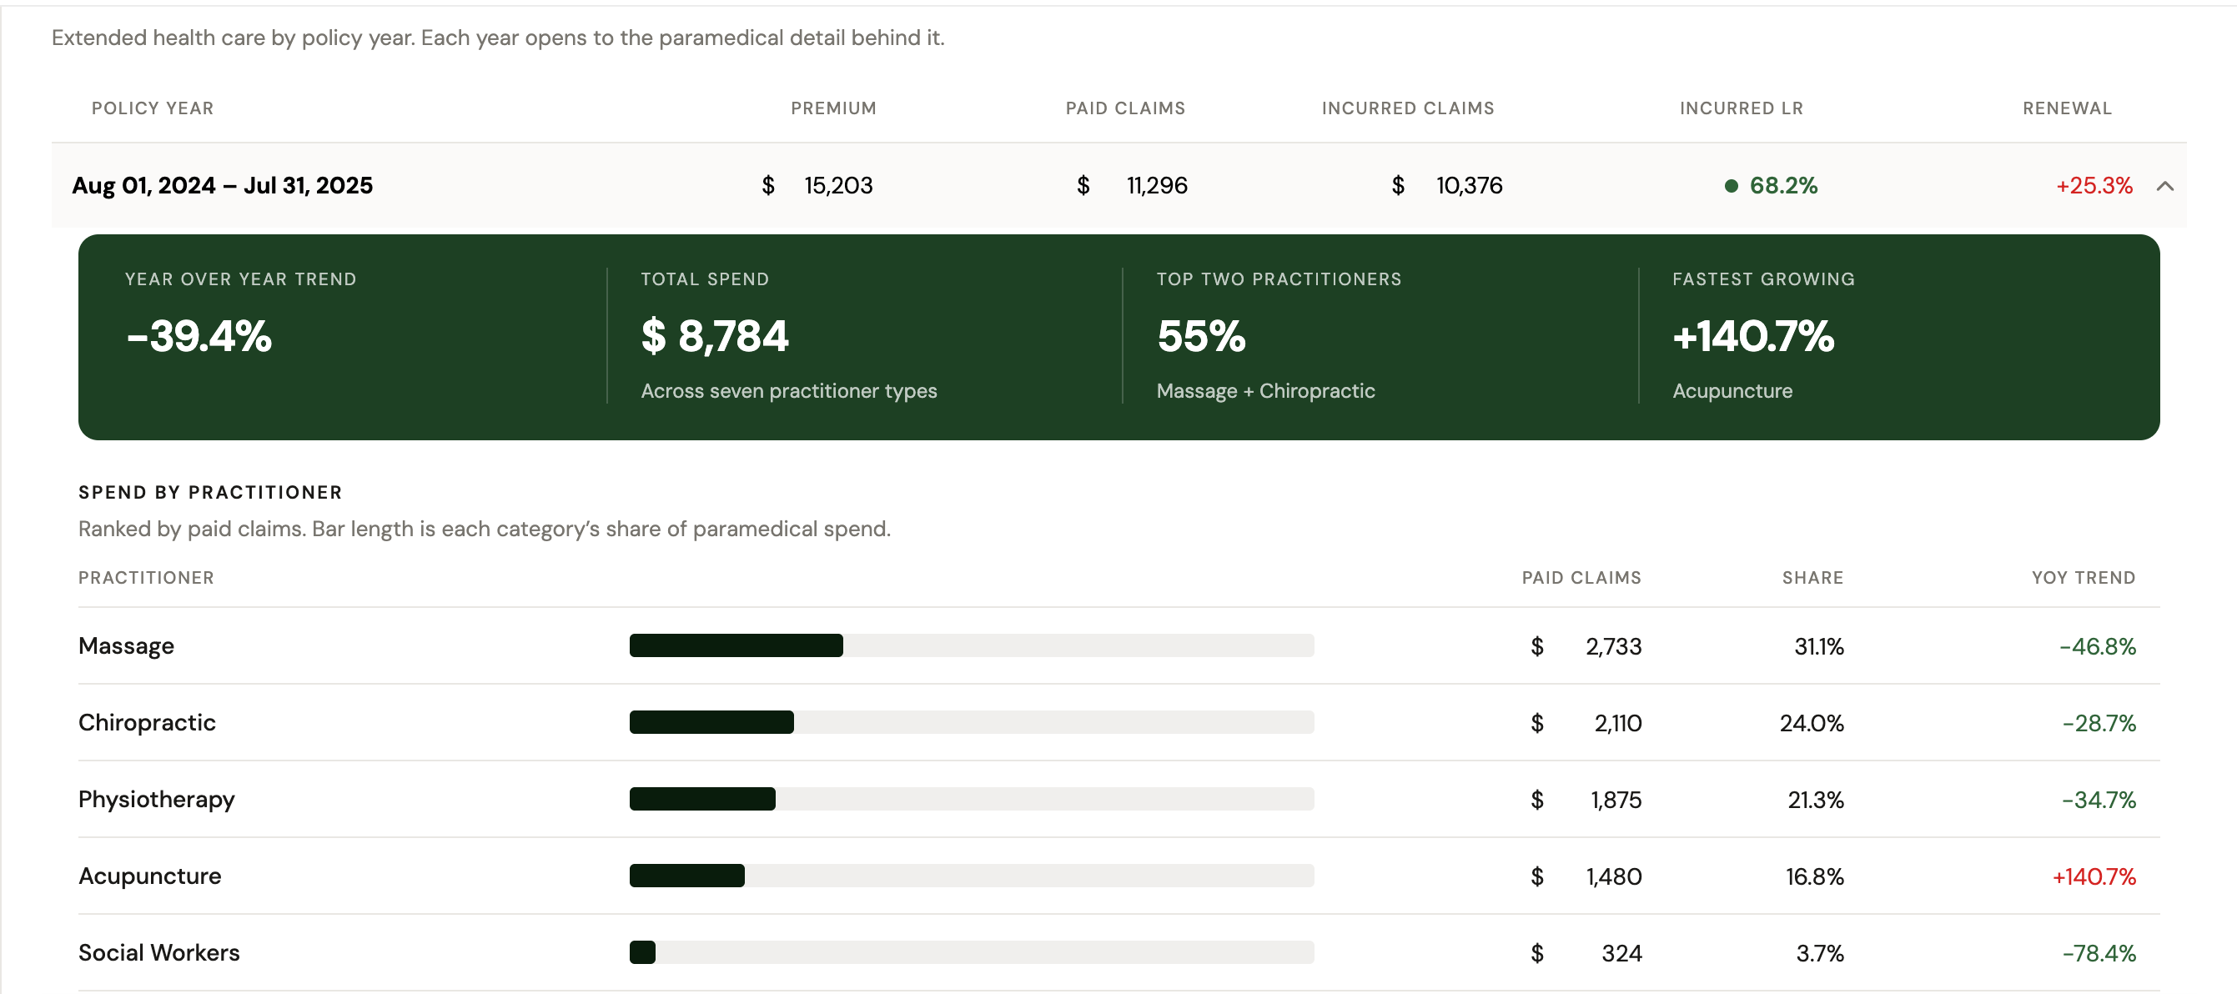Click the -39.4% year over year trend
This screenshot has height=994, width=2237.
pyautogui.click(x=199, y=336)
